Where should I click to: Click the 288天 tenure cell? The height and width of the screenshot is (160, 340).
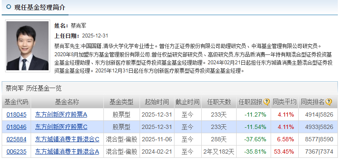(219, 140)
